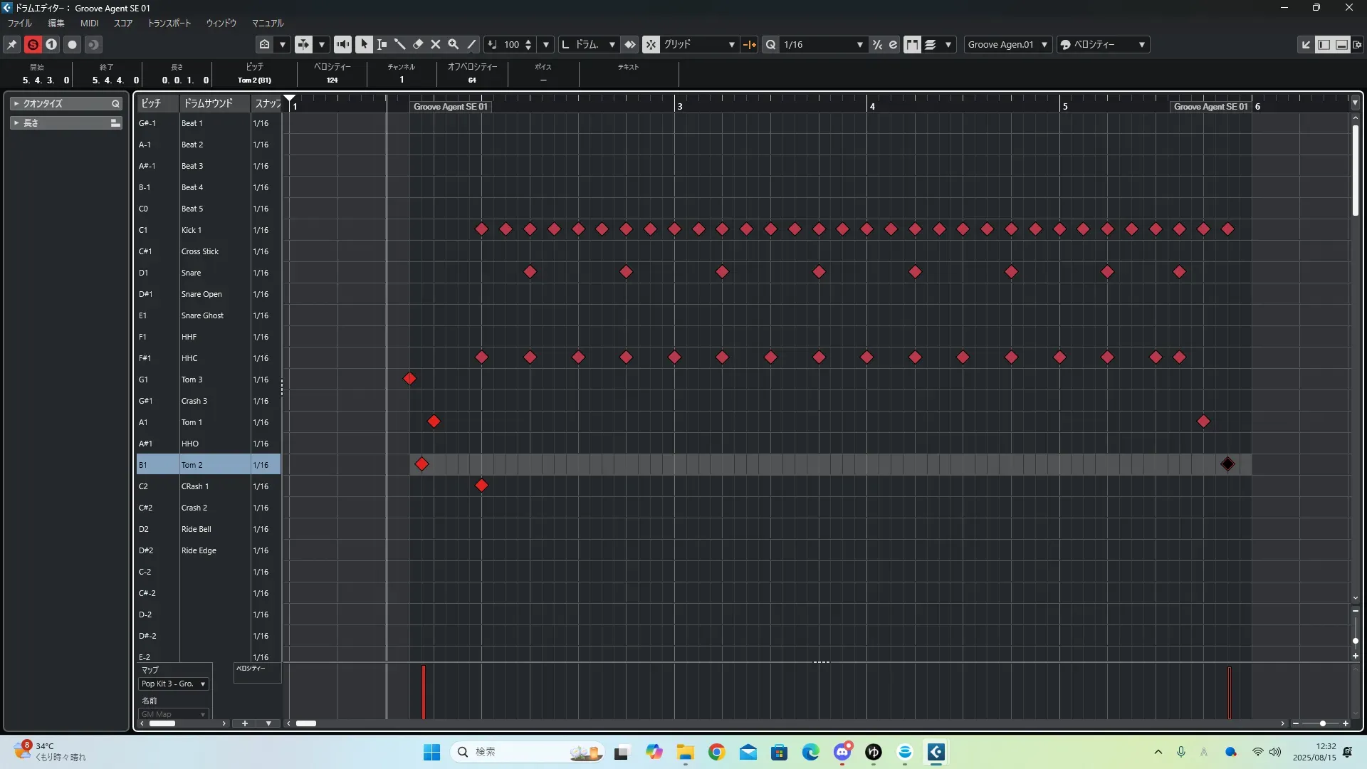Select the Drumstick tool
1367x769 pixels.
click(x=400, y=44)
